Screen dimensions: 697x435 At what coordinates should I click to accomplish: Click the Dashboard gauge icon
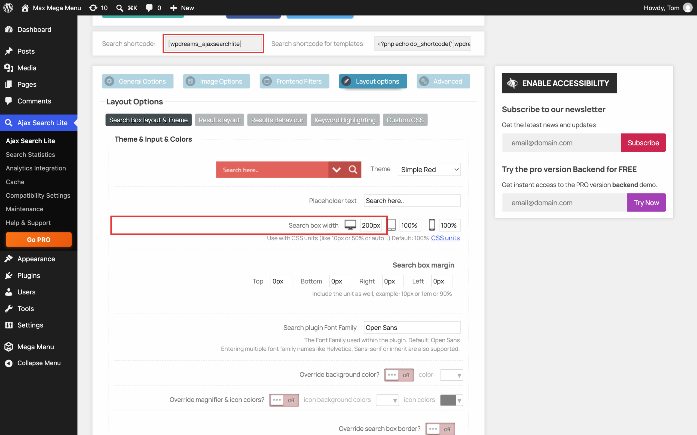[9, 29]
